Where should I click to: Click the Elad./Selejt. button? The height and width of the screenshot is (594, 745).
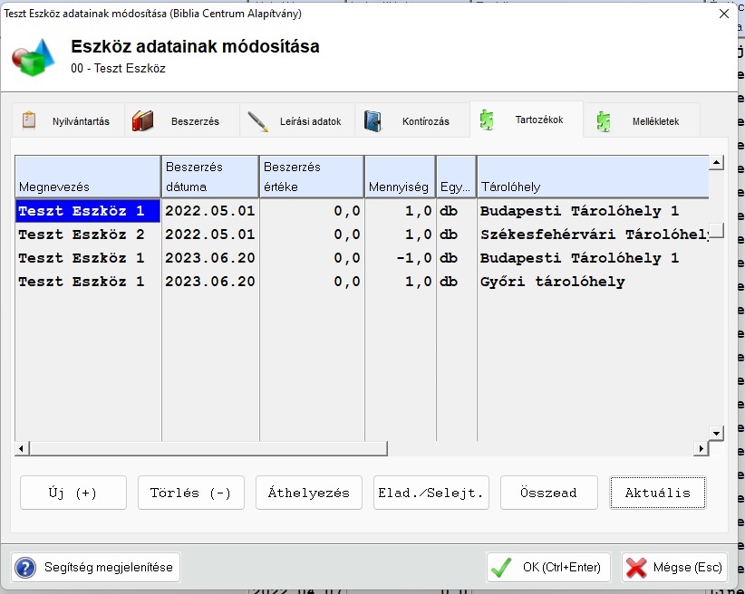coord(431,493)
